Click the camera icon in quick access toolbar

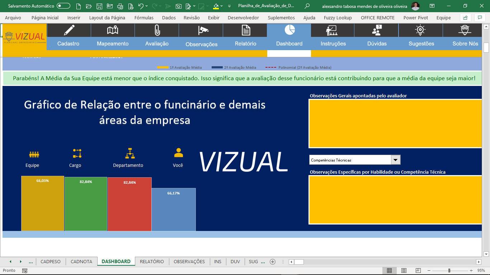(178, 6)
